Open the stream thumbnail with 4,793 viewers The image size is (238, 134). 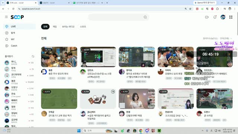tap(137, 99)
